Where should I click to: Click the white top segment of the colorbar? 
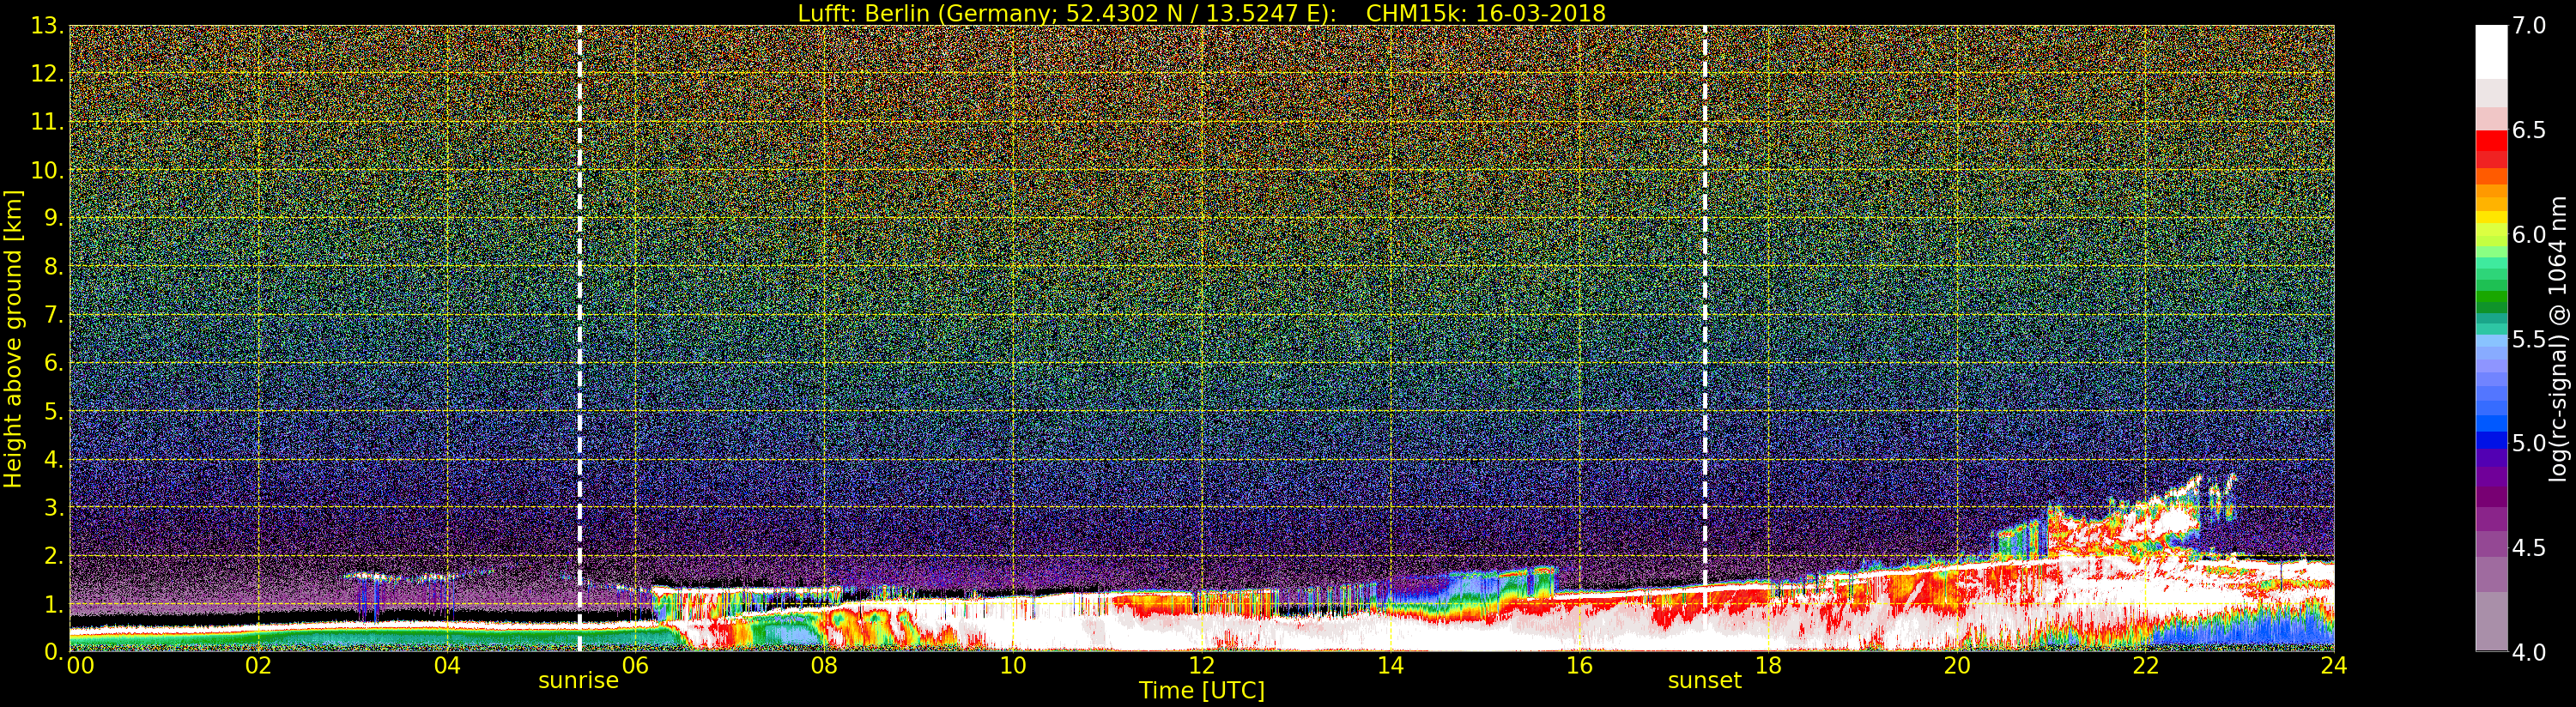(x=2491, y=52)
